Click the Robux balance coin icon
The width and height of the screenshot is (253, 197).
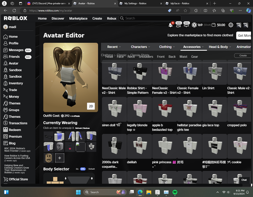click(194, 25)
